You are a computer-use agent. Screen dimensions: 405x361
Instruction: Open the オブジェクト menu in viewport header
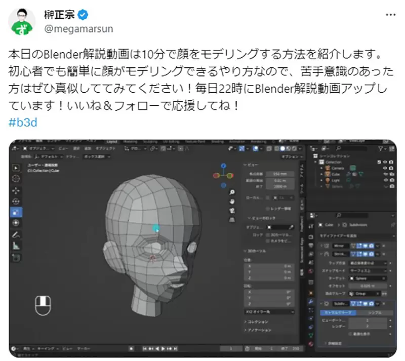105,148
